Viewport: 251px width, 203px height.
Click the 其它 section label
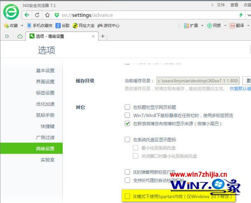[x=80, y=107]
